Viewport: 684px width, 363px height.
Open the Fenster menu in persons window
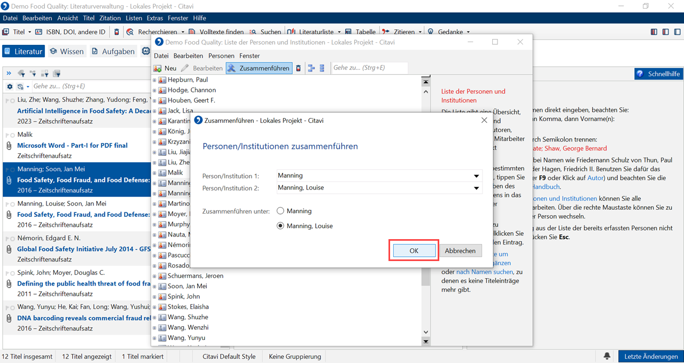coord(250,56)
